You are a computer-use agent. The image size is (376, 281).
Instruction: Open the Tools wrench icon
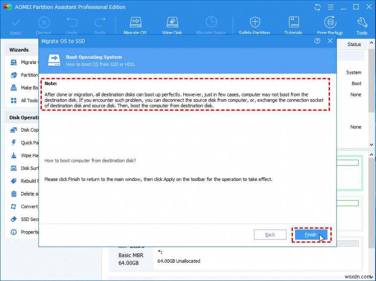pyautogui.click(x=361, y=22)
